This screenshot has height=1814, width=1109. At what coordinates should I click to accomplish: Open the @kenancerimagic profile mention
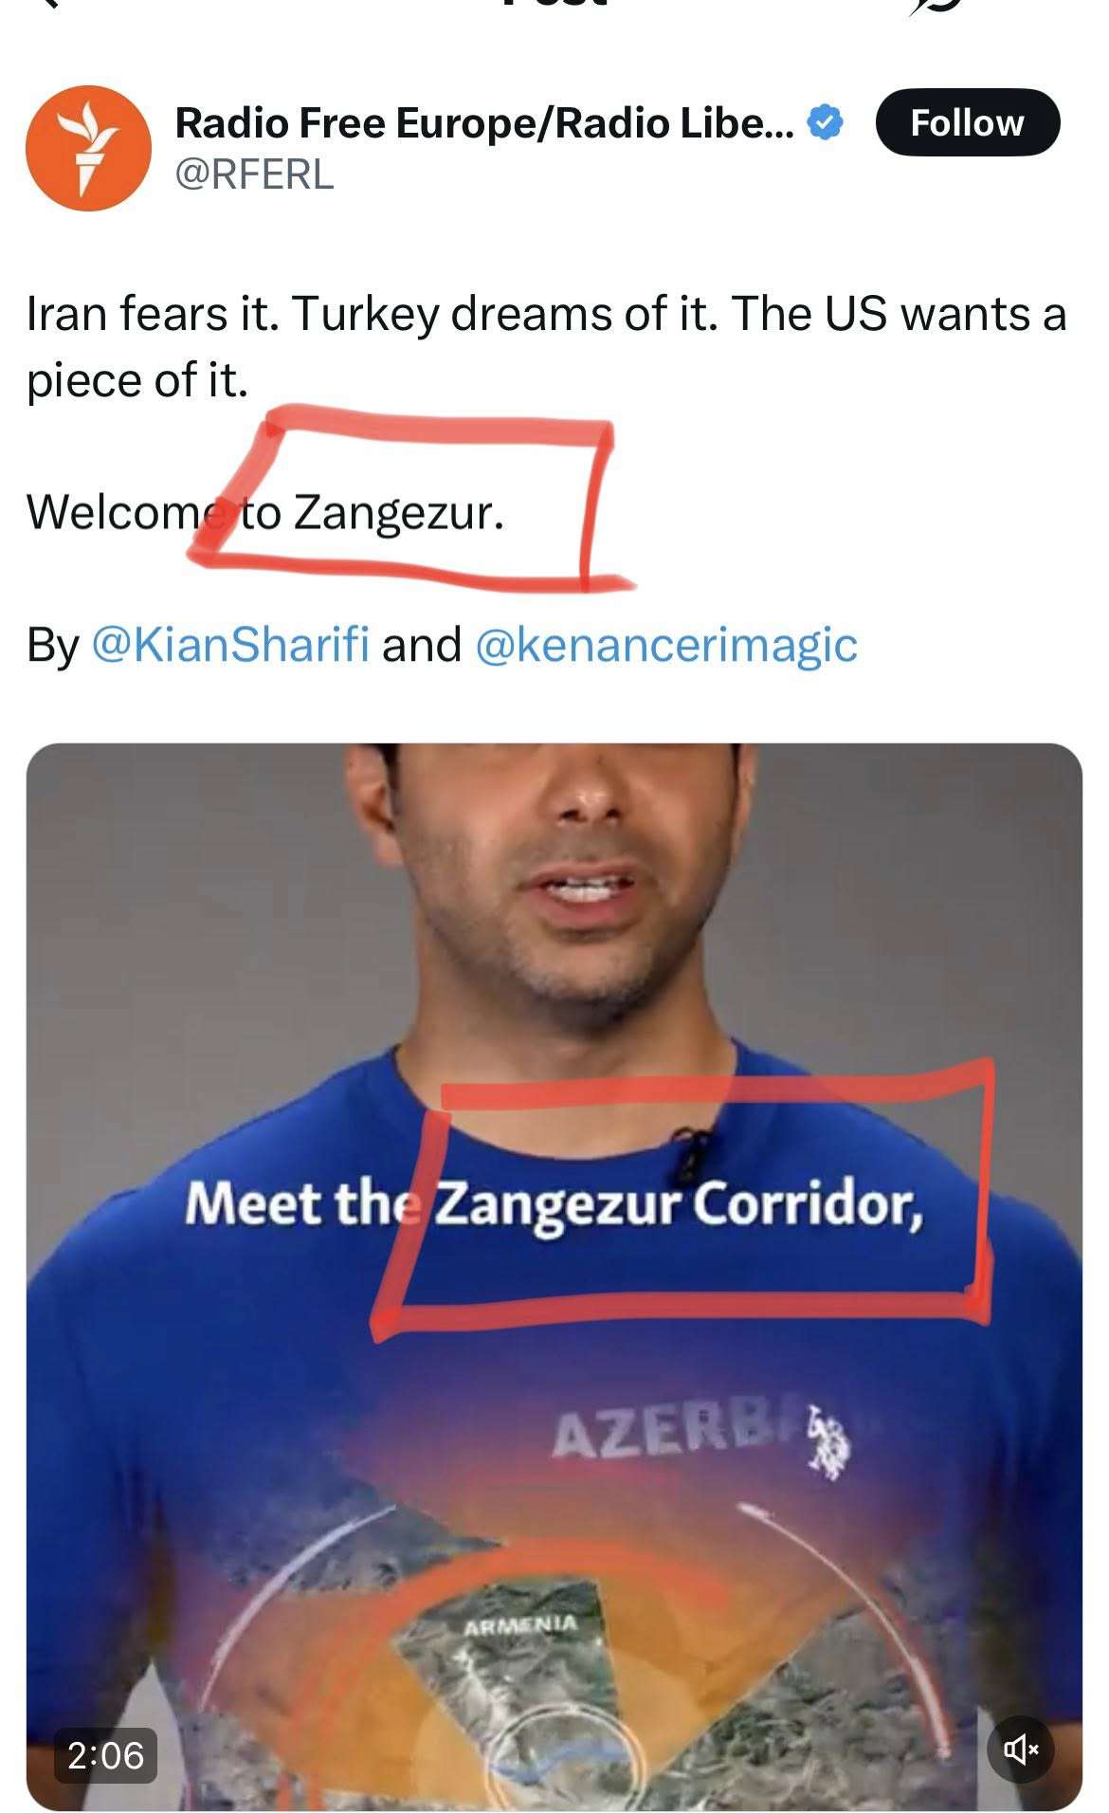[665, 645]
